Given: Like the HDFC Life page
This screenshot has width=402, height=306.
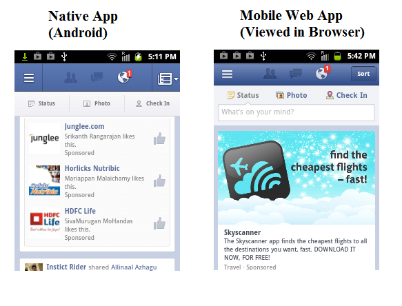Looking at the screenshot, I should pos(159,223).
